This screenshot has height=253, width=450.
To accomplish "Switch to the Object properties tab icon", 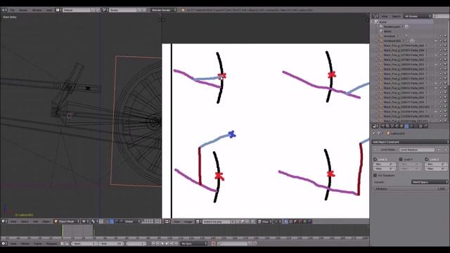I will [401, 126].
